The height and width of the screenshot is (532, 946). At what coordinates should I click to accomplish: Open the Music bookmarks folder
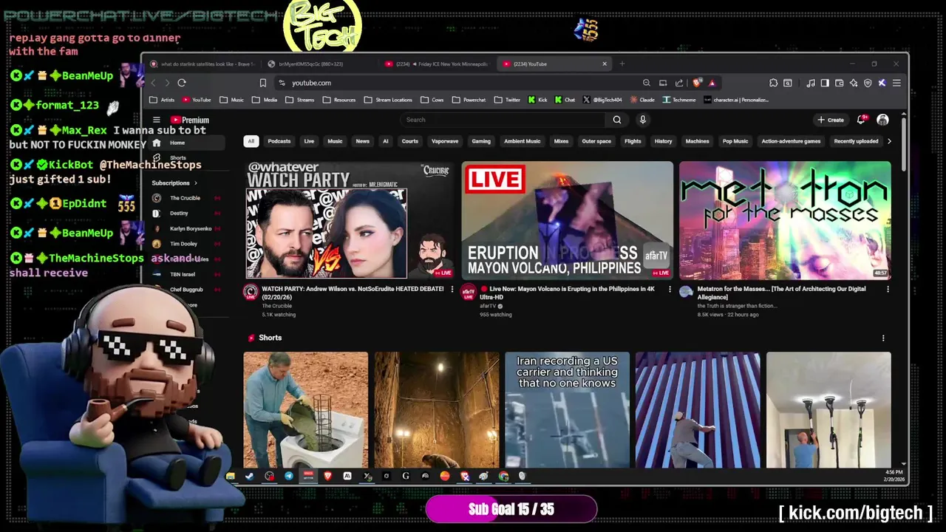click(231, 100)
